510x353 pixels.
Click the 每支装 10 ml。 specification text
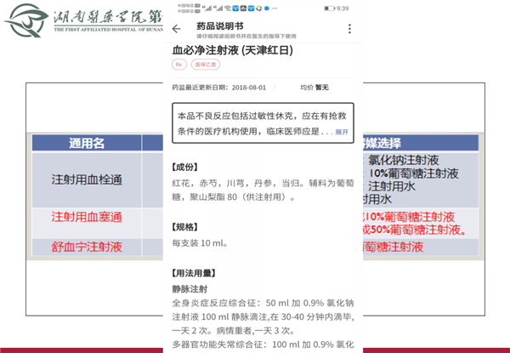point(200,243)
